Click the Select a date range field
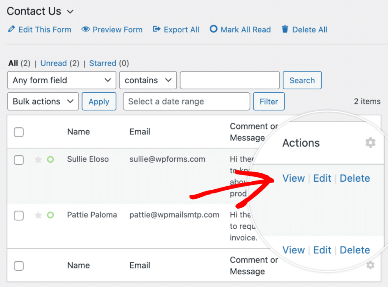This screenshot has width=388, height=287. (x=186, y=101)
